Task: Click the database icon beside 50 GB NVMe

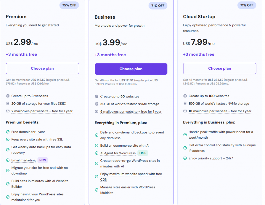Action: coord(97,104)
